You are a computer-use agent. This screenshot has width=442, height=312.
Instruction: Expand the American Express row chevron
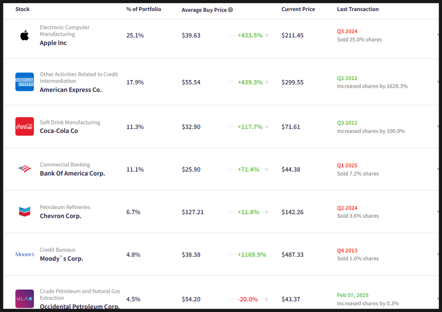[438, 82]
